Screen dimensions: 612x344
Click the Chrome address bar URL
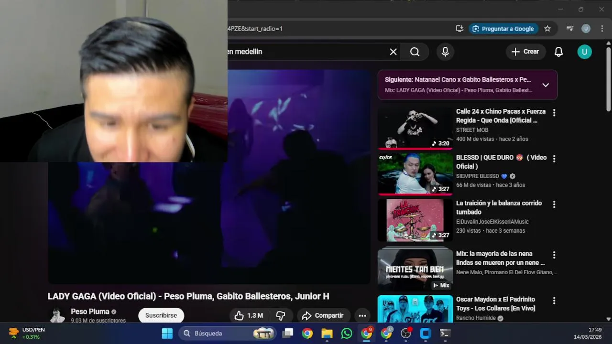click(255, 29)
